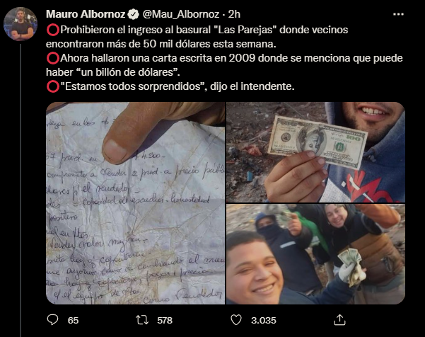The image size is (425, 337).
Task: View the 3.035 likes count
Action: tap(264, 321)
